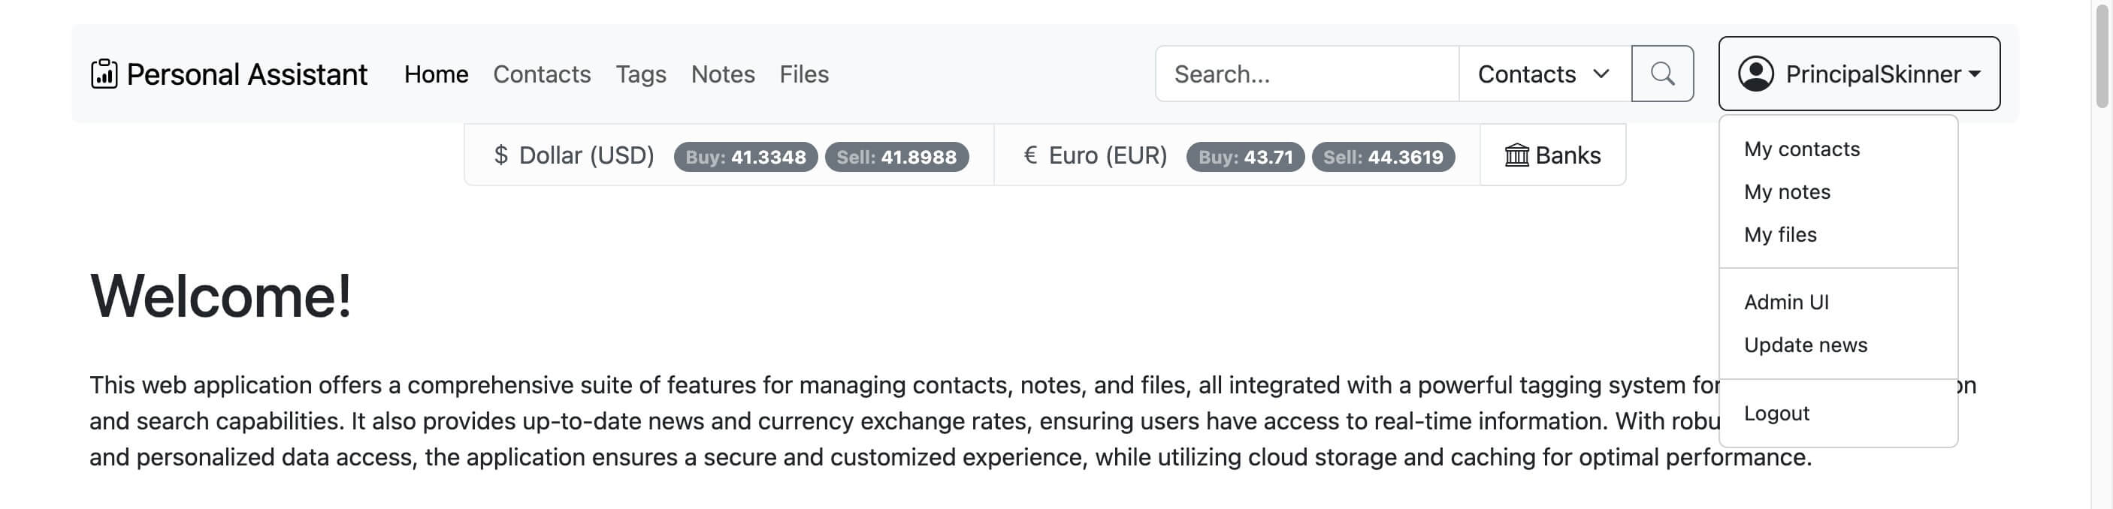Collapse the PrincipalSkinner user menu caret
This screenshot has width=2113, height=509.
click(1975, 74)
